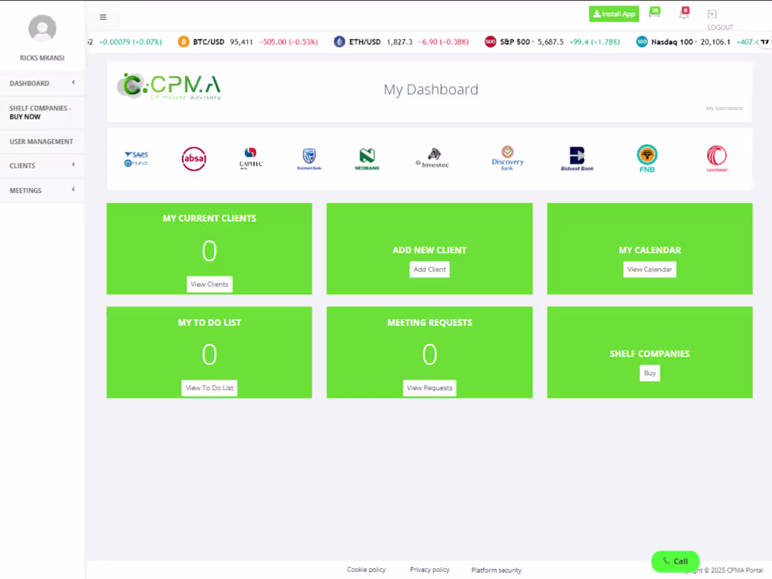772x579 pixels.
Task: Toggle the sidebar with the hamburger icon
Action: pos(103,17)
